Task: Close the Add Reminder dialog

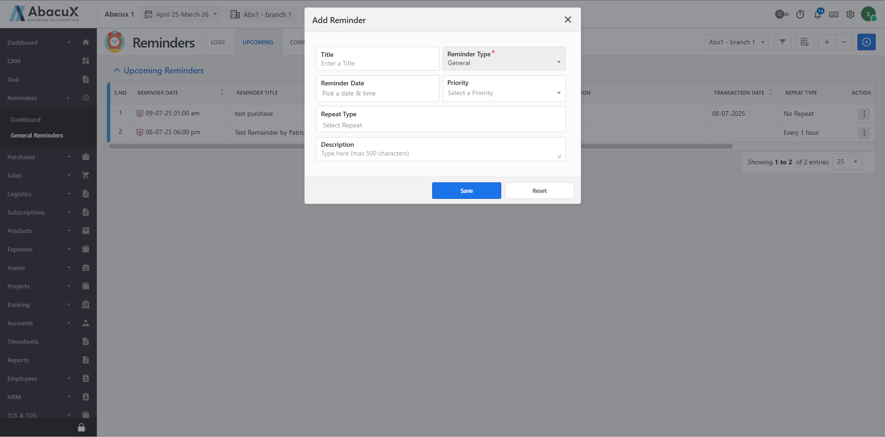Action: point(568,19)
